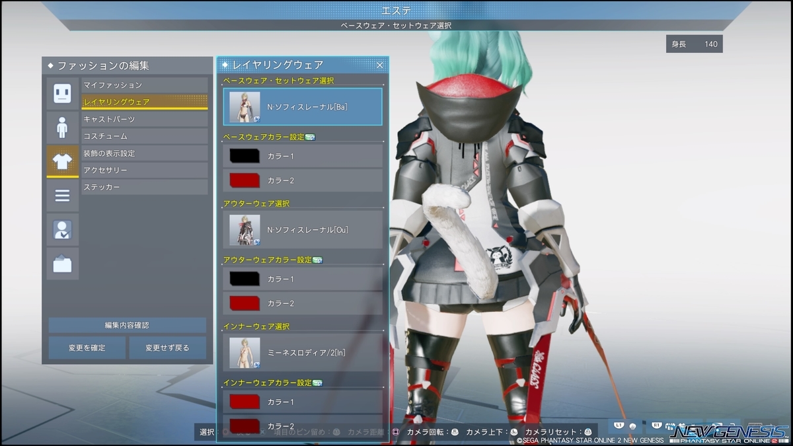Select innerwear ミーネスロディア/2[In] item
This screenshot has width=793, height=446.
pyautogui.click(x=303, y=352)
